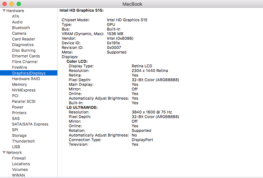The image size is (263, 178).
Task: Select the highlighted Graphics/Displays row
Action: (x=29, y=73)
